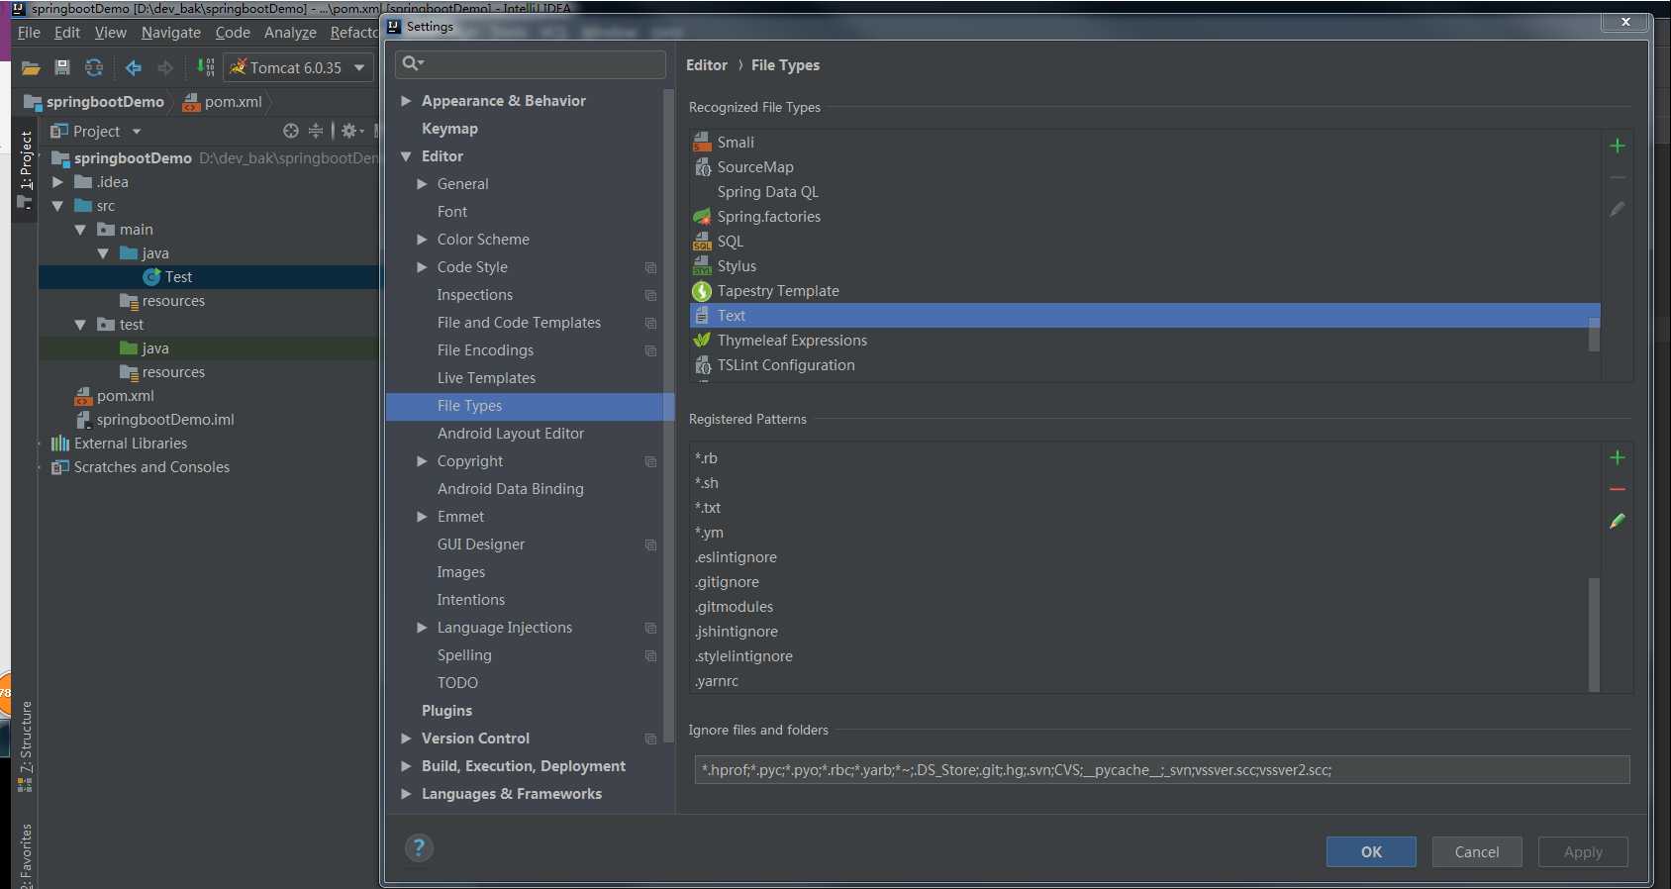Click the Recognized File Types scrollbar
Image resolution: width=1671 pixels, height=889 pixels.
1594,335
